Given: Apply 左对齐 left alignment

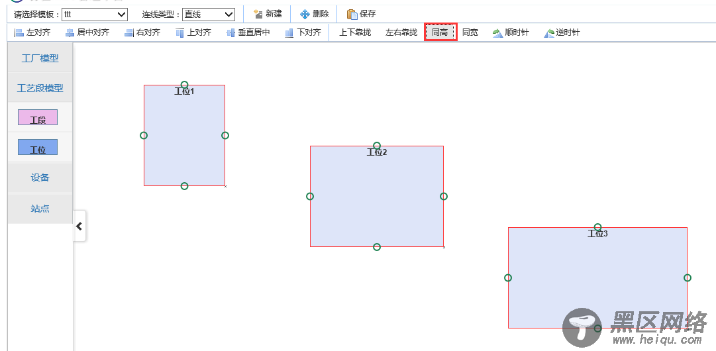Looking at the screenshot, I should (x=32, y=32).
